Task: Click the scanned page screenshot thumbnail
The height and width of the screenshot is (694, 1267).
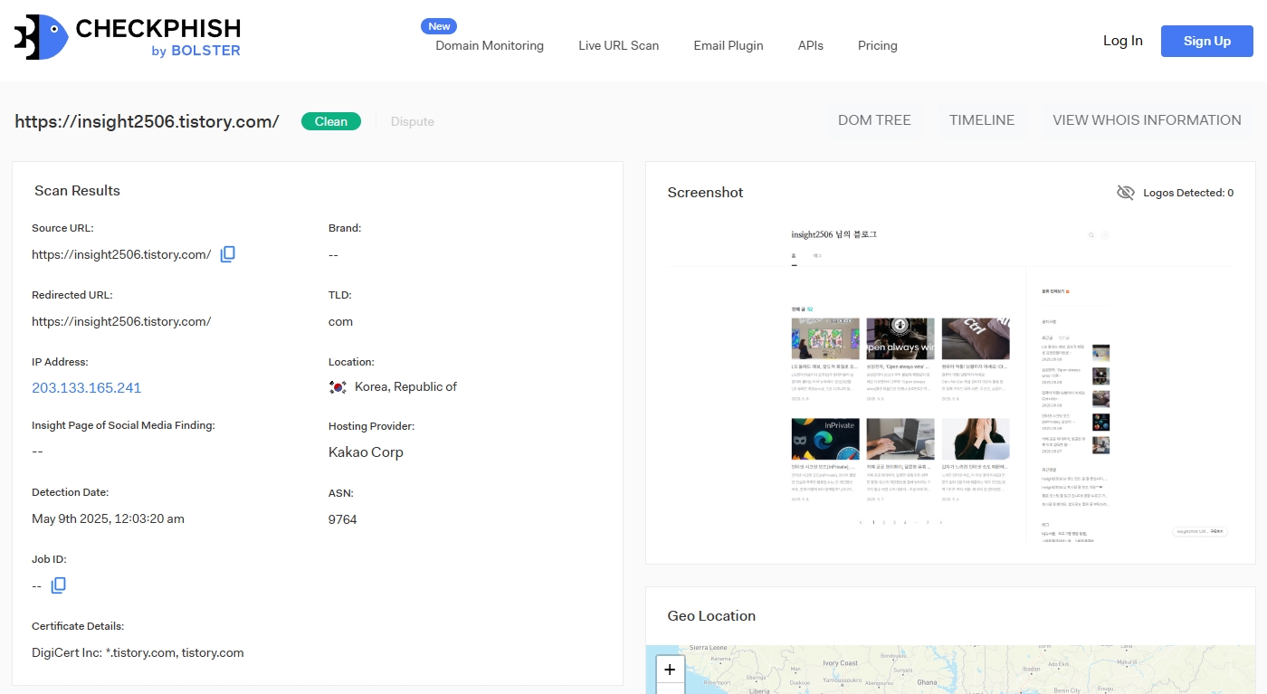Action: pos(949,380)
